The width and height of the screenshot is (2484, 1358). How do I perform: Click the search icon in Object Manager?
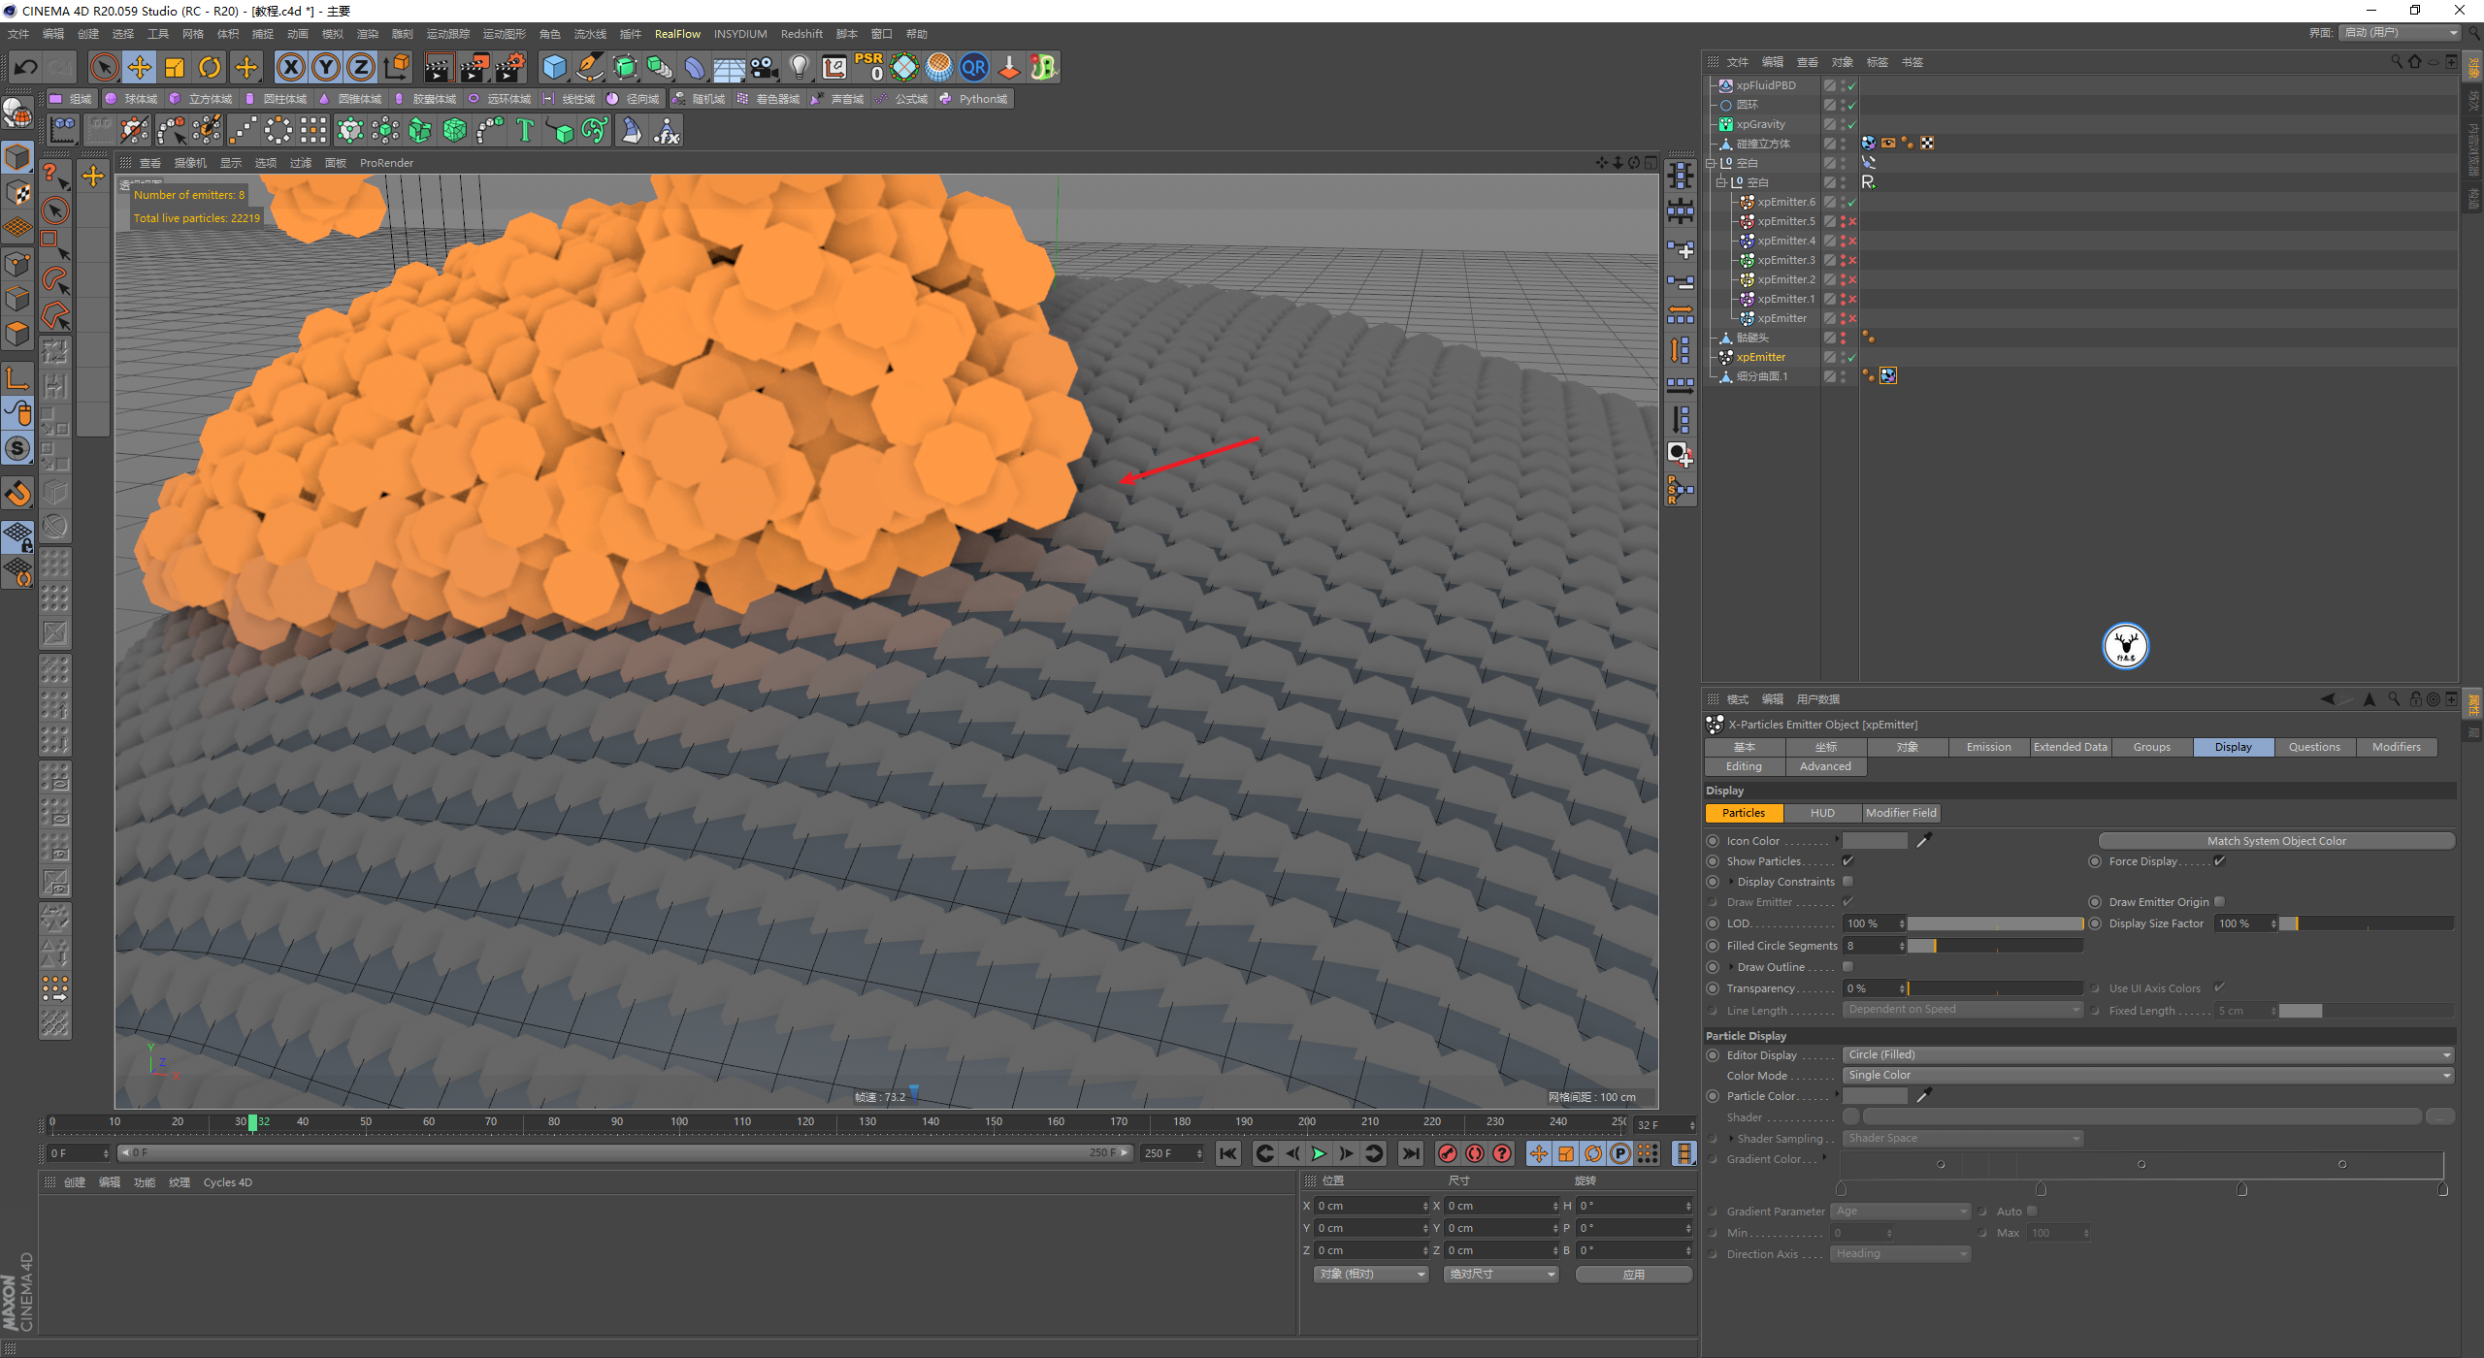[x=2397, y=62]
